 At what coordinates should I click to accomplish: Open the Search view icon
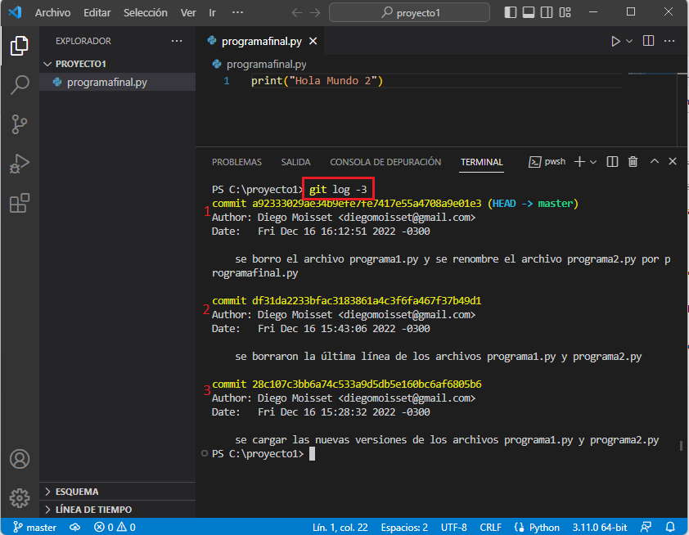20,85
